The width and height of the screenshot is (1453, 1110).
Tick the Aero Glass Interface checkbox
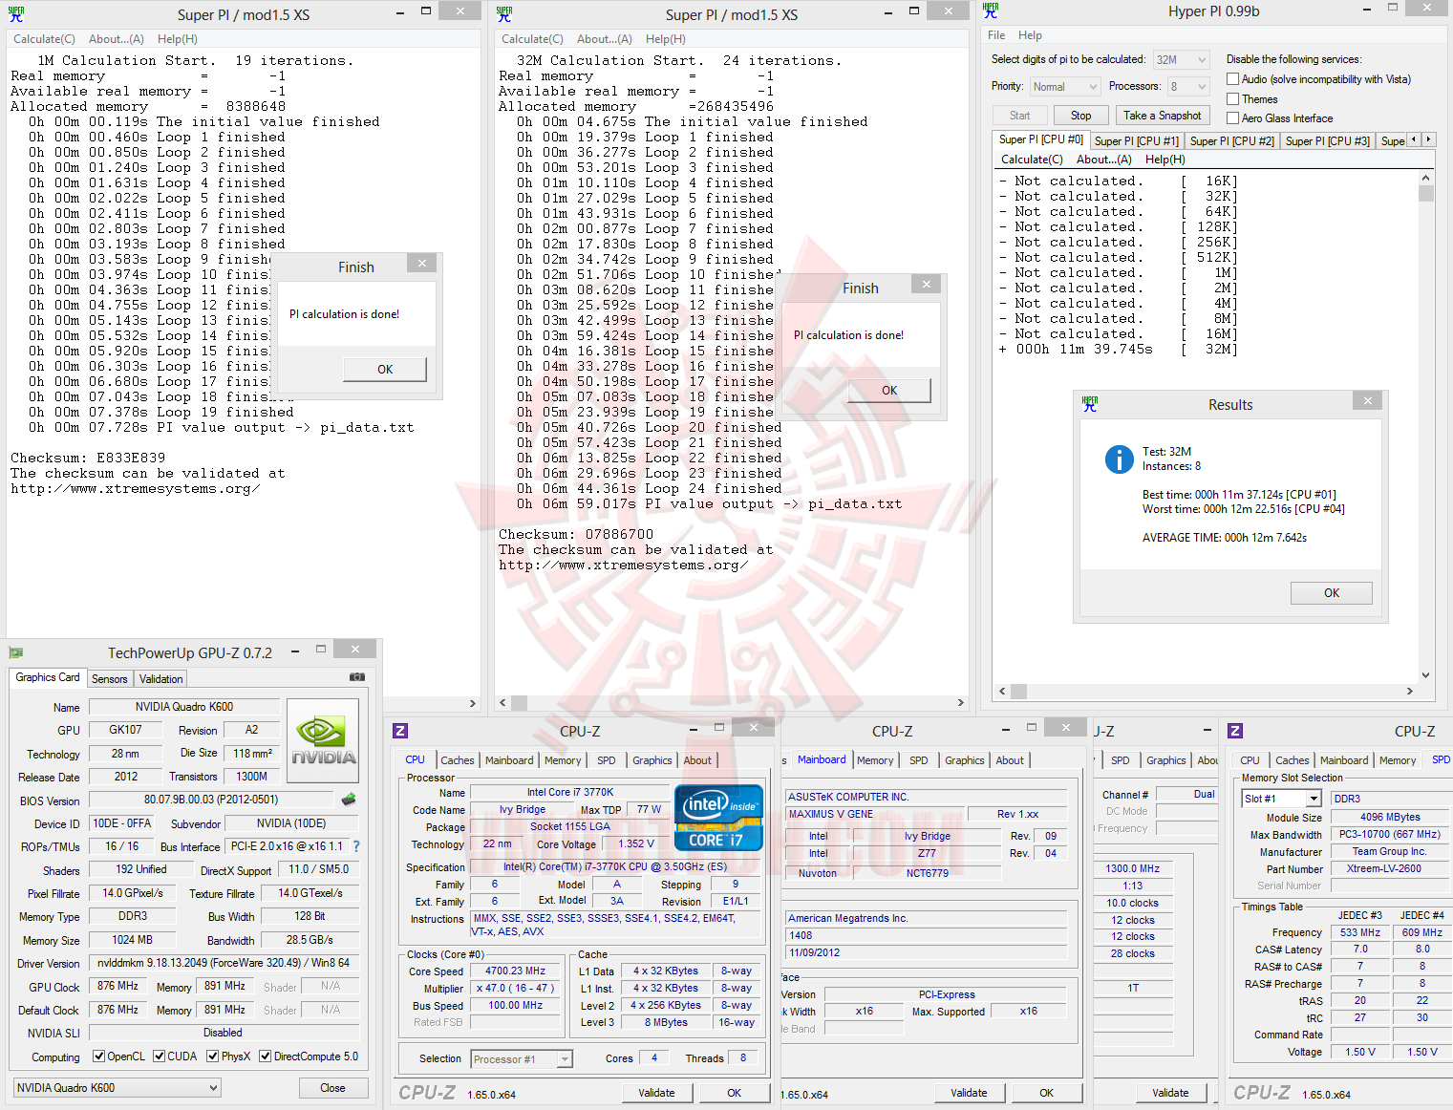1233,118
